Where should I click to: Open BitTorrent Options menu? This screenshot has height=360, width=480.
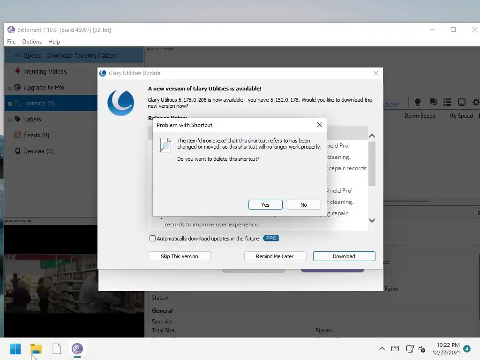(x=32, y=41)
